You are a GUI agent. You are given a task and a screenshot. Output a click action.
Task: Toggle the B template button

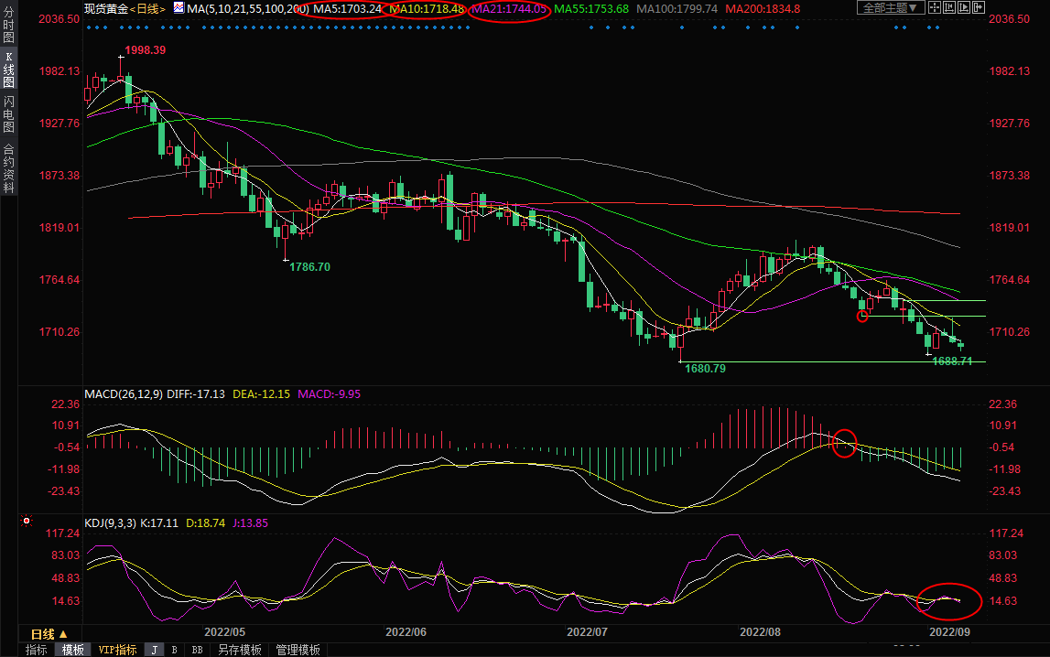click(174, 650)
